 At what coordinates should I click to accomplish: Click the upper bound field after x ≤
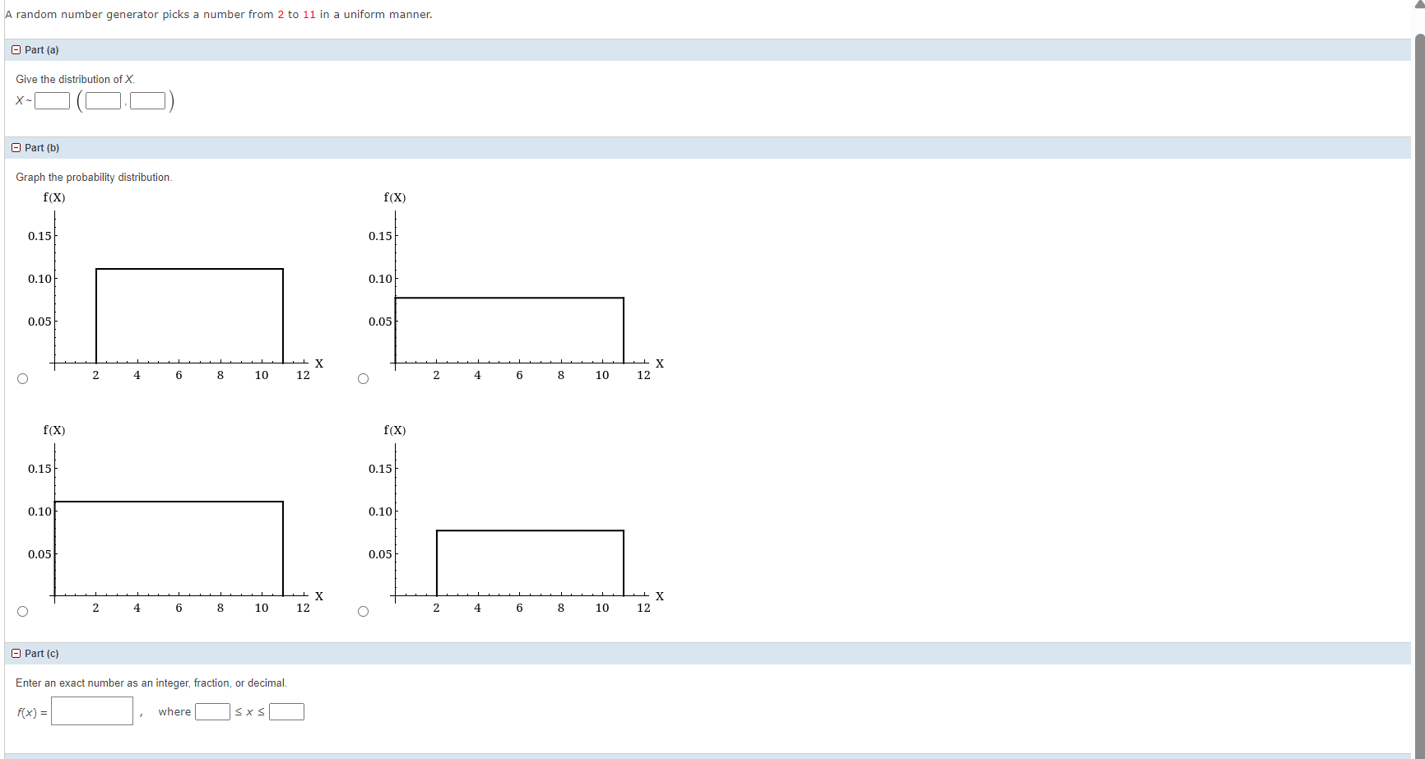coord(286,711)
